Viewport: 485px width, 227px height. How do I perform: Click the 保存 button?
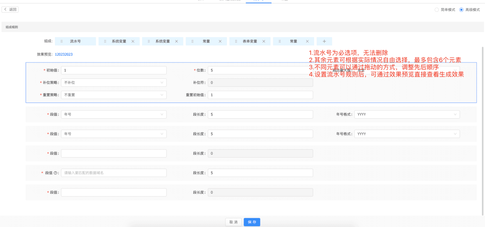pyautogui.click(x=252, y=222)
